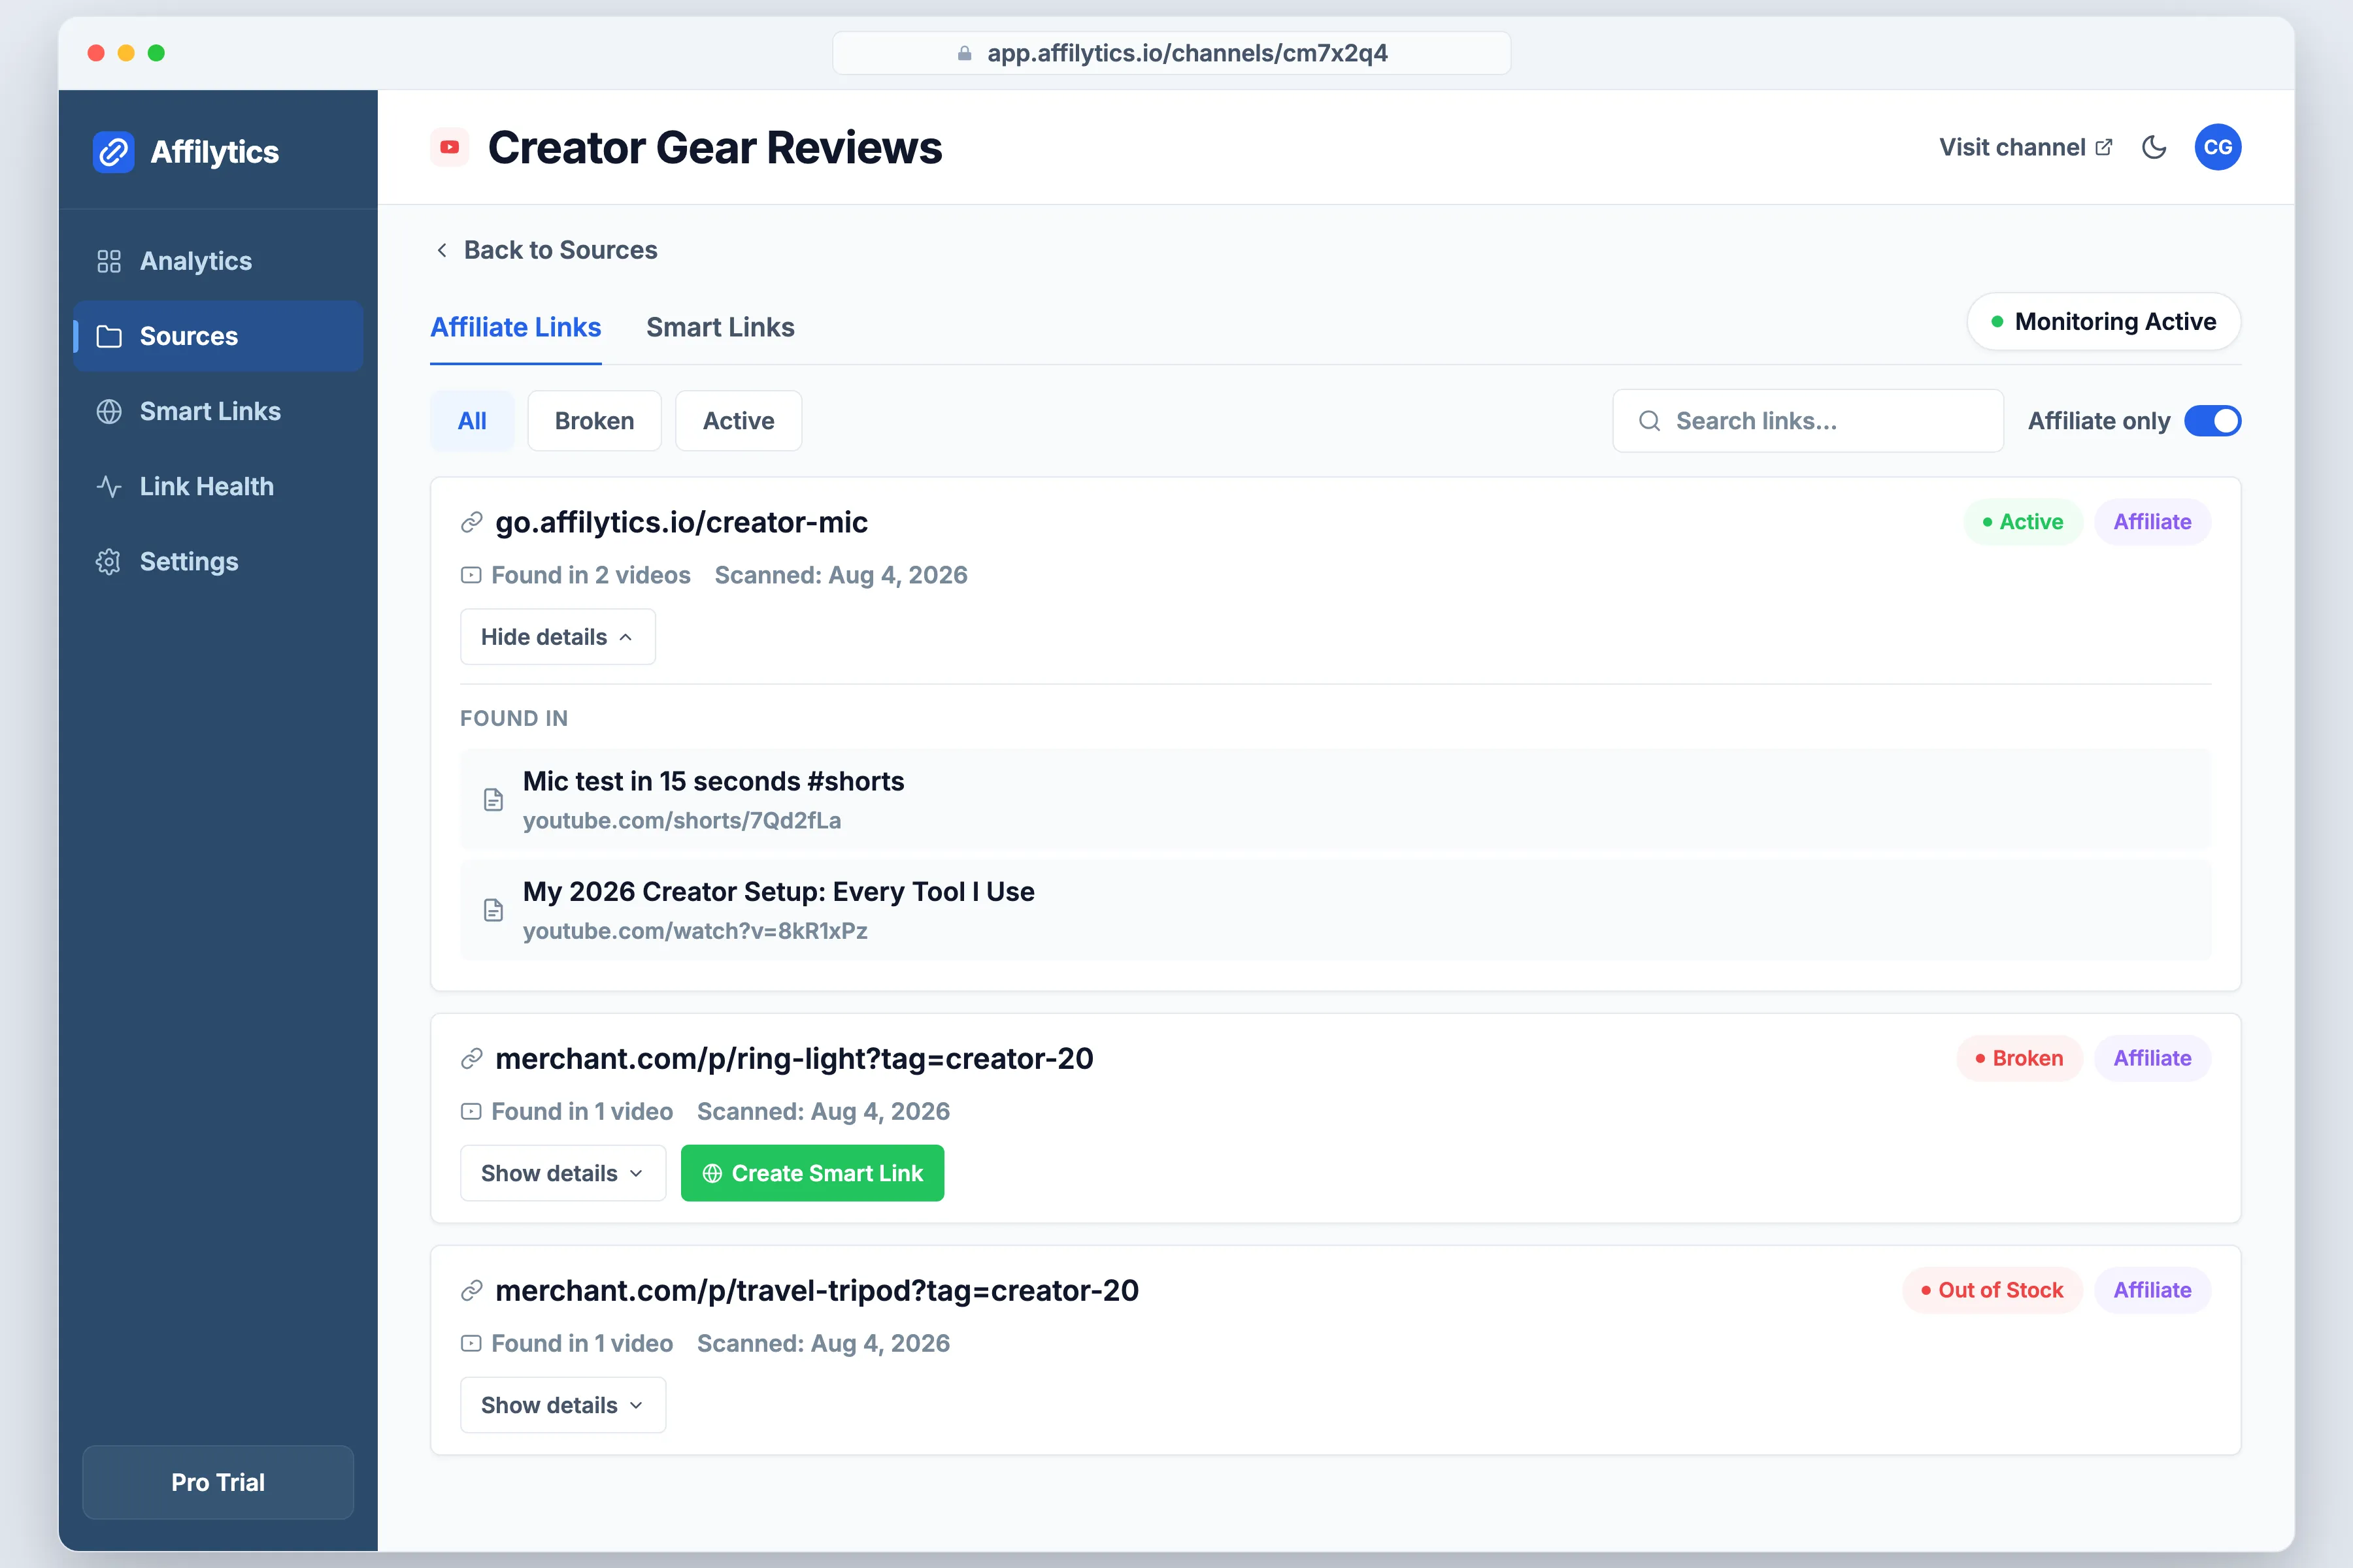Click the Pro Trial button
The width and height of the screenshot is (2353, 1568).
click(218, 1482)
